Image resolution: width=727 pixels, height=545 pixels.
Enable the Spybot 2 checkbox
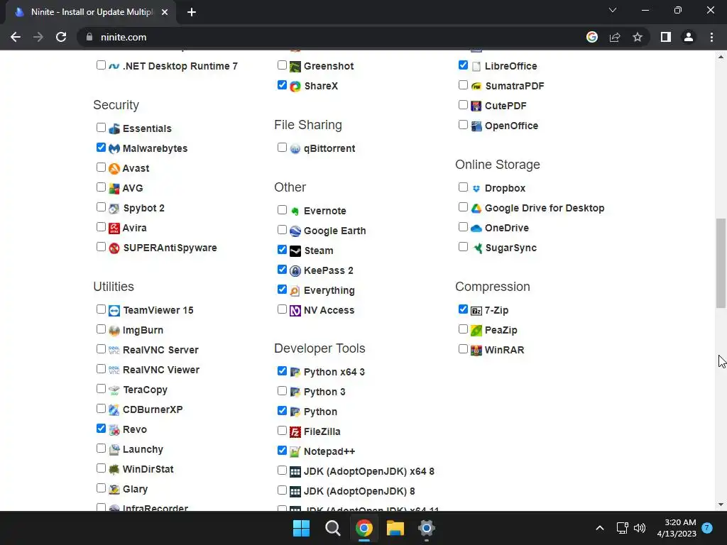pos(101,207)
